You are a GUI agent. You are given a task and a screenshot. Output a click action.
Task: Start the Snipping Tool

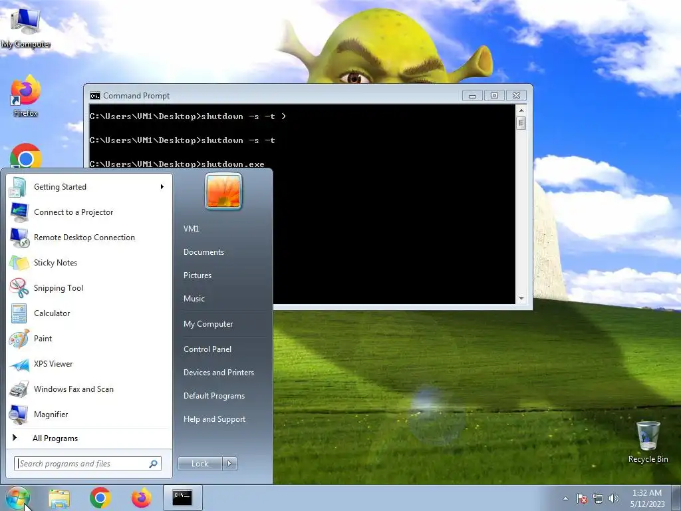coord(89,287)
